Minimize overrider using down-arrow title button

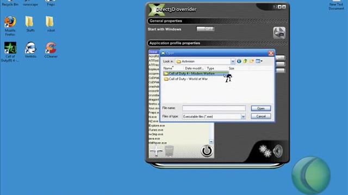279,7
